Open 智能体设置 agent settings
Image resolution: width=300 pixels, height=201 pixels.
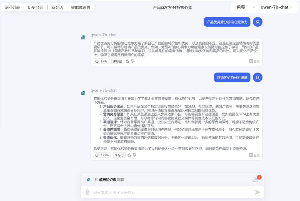(81, 7)
